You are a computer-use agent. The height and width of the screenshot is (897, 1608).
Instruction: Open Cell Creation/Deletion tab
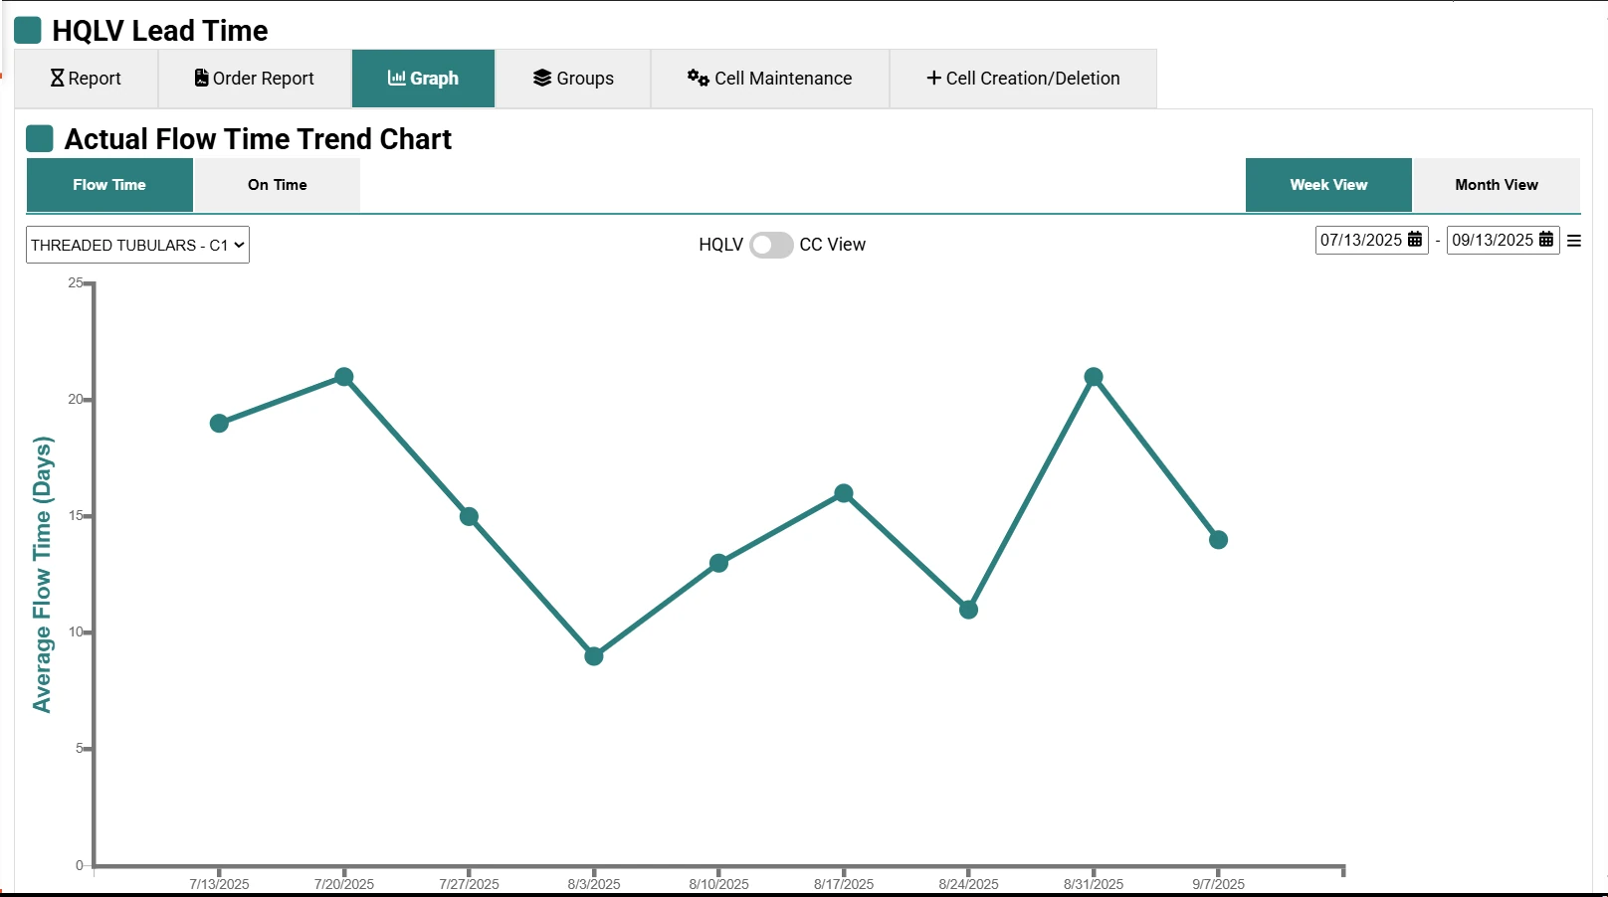1023,79
